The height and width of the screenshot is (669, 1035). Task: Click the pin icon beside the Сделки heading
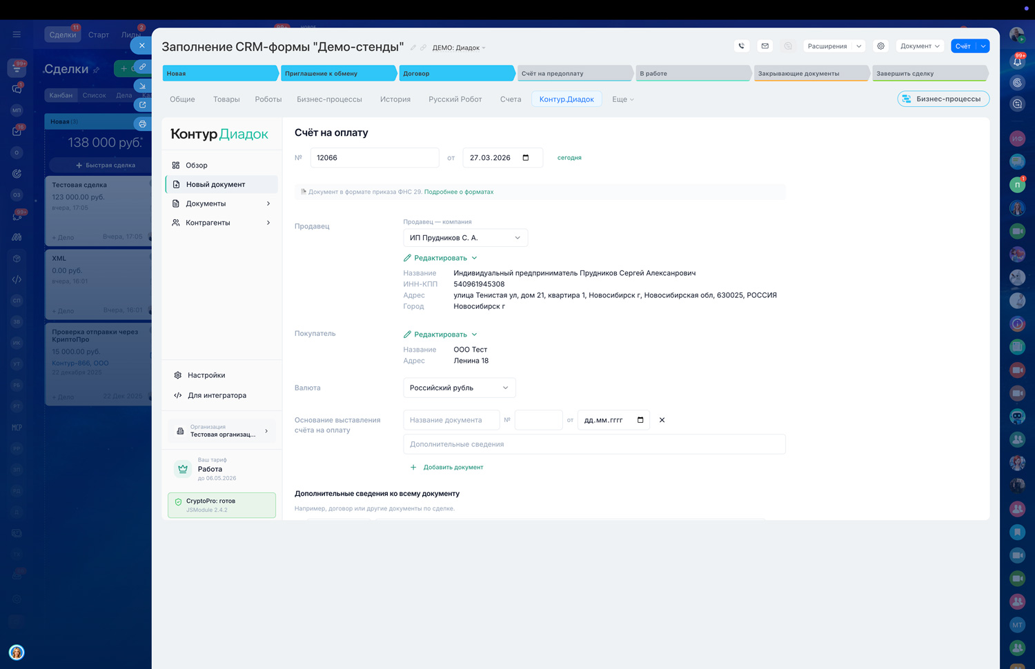(97, 70)
